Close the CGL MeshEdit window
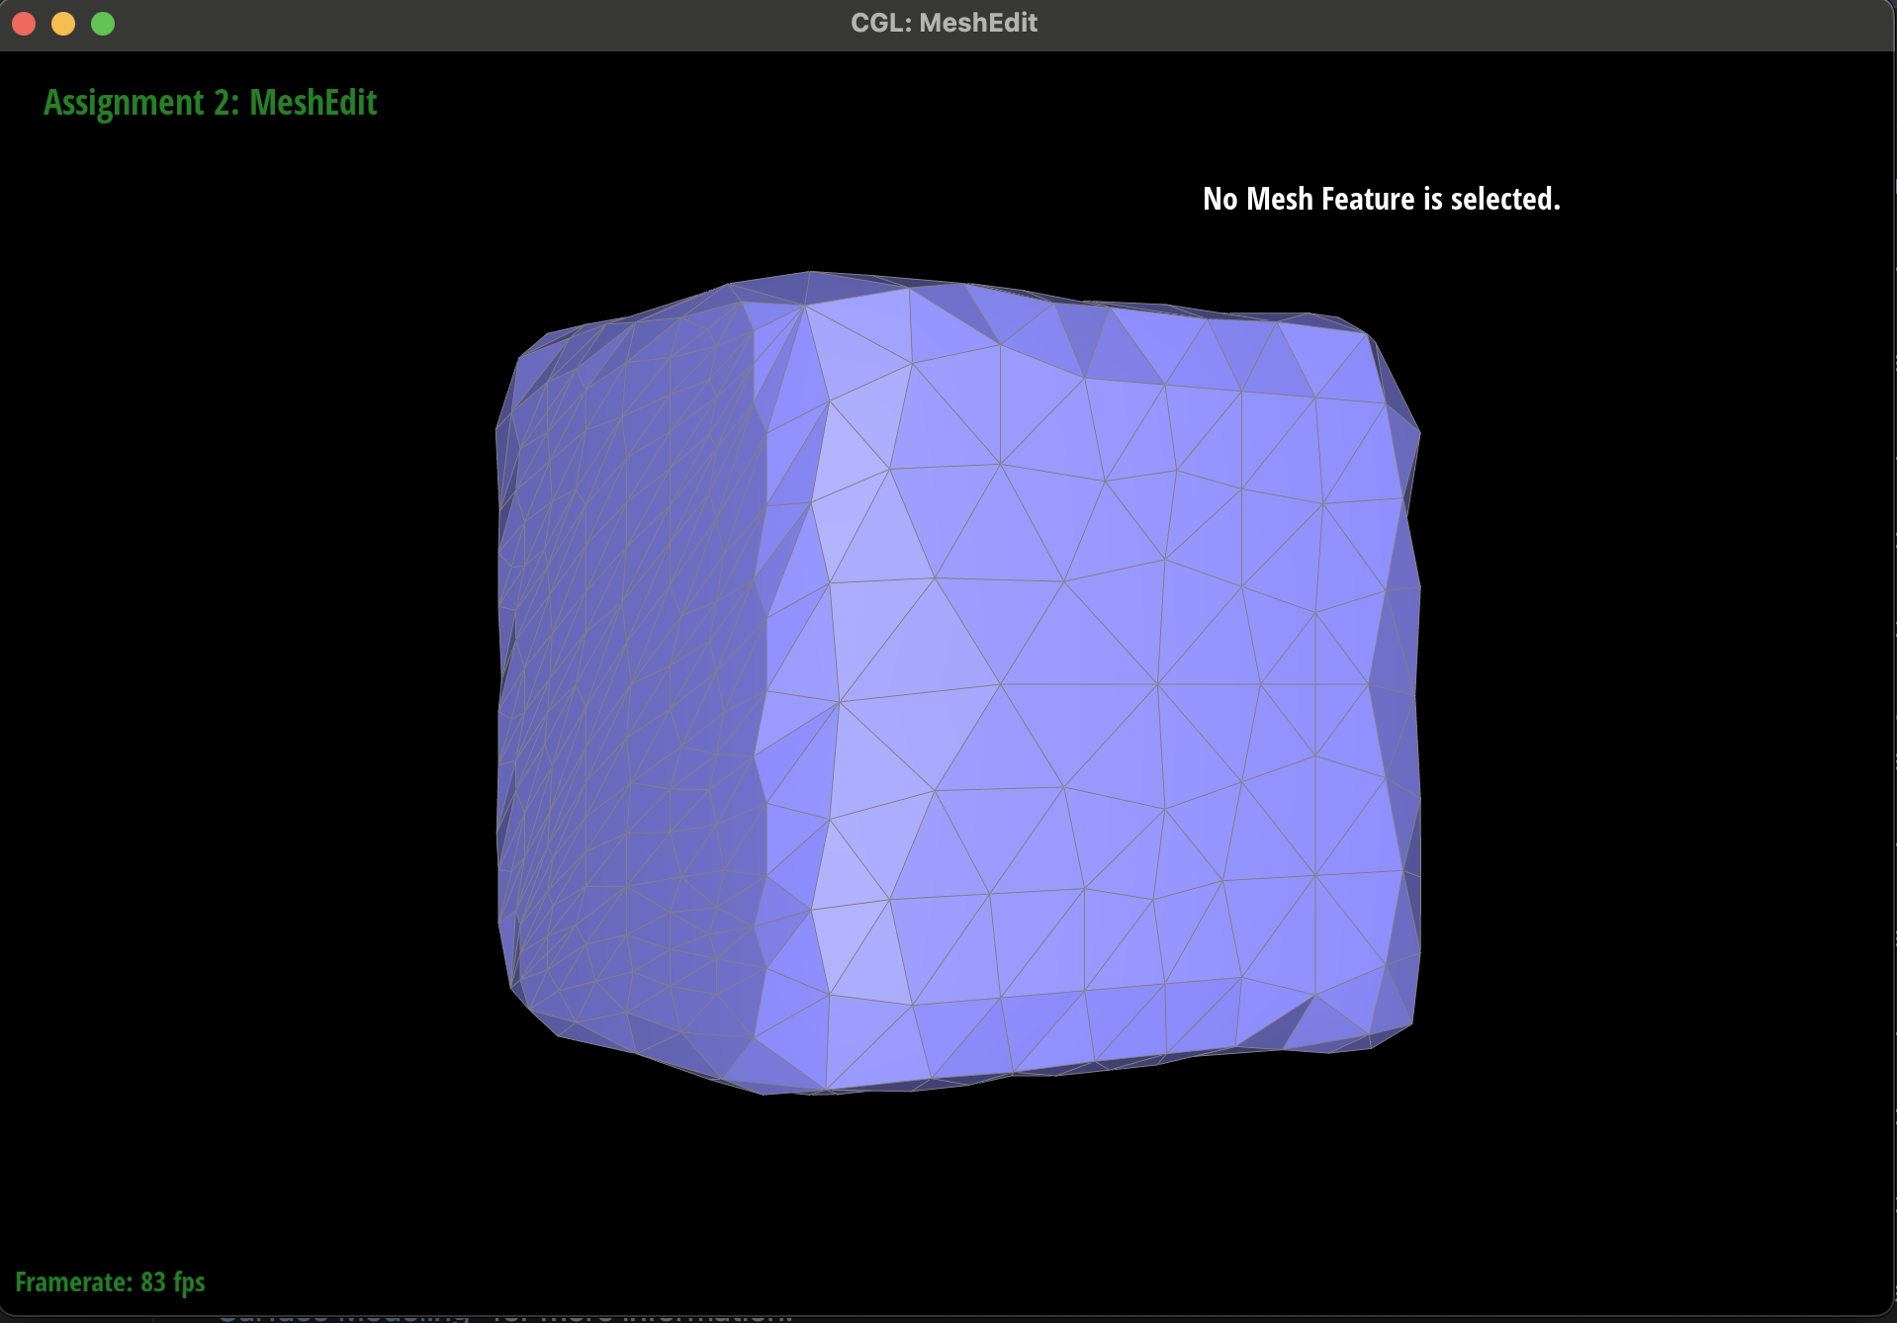The image size is (1897, 1323). (x=24, y=24)
